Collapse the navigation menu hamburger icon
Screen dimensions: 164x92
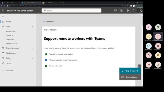pos(3,16)
